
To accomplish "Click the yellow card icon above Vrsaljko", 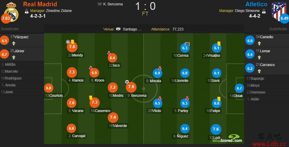I will 219,43.
